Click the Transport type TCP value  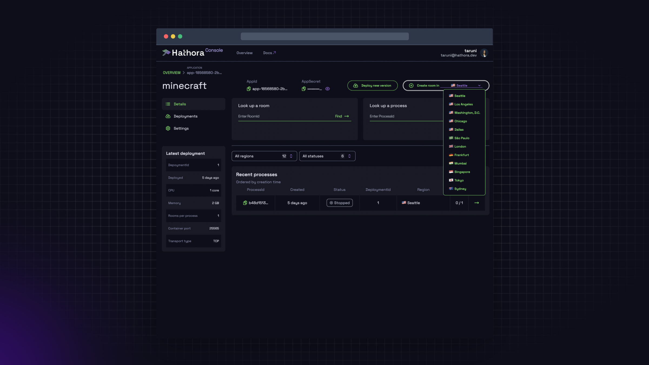click(x=216, y=241)
